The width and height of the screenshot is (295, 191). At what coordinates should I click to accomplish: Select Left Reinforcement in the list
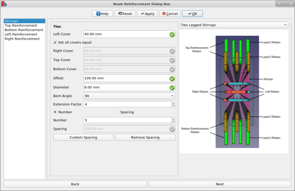pos(22,35)
